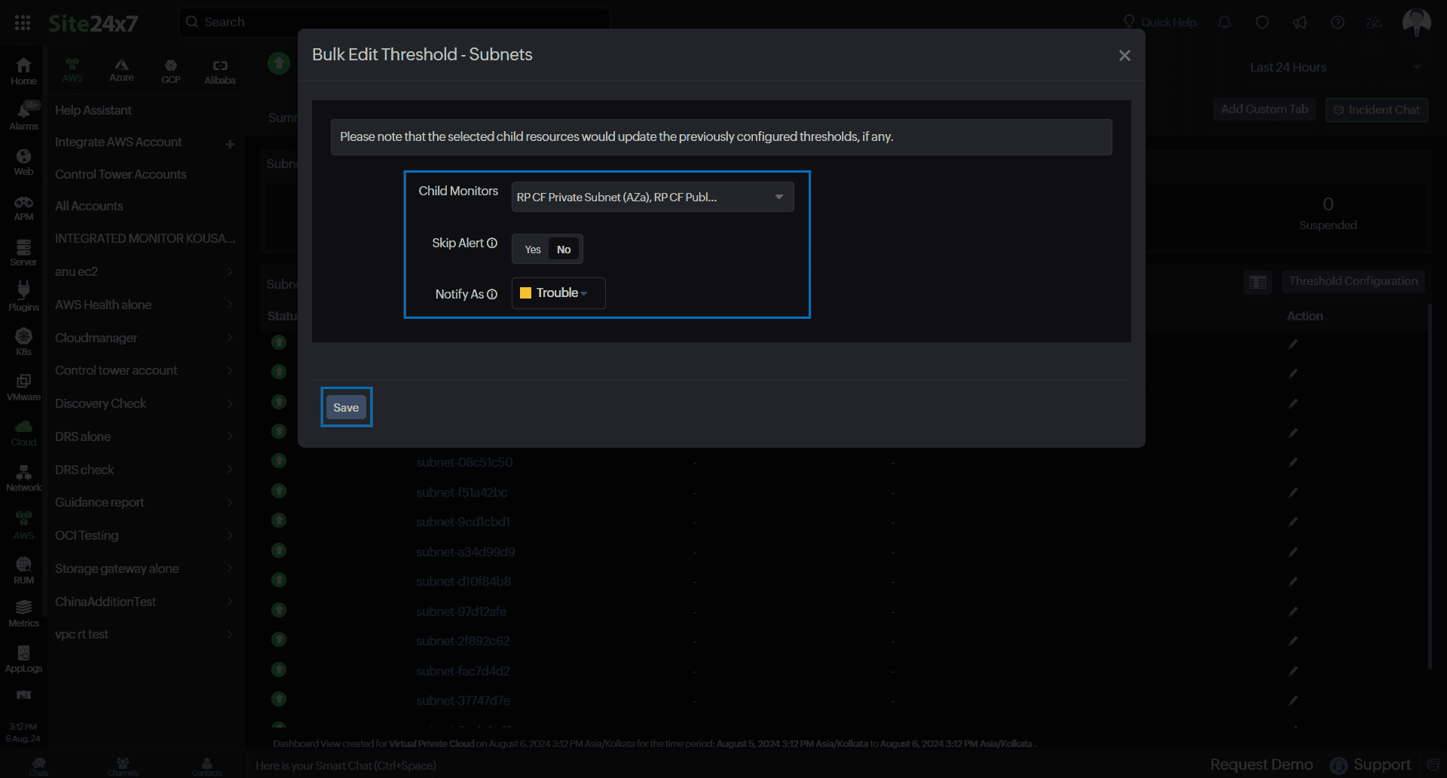The image size is (1447, 778).
Task: Switch to the GCP cloud tab
Action: 171,71
